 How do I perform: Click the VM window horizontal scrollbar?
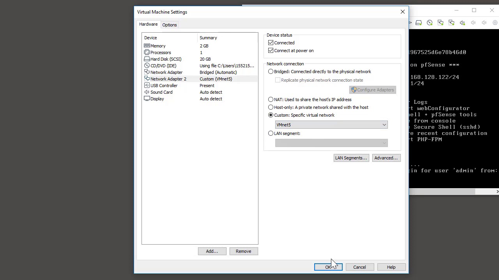[x=442, y=192]
